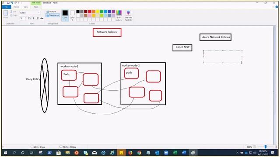The image size is (280, 157).
Task: Open Firefox from the taskbar
Action: 130,153
